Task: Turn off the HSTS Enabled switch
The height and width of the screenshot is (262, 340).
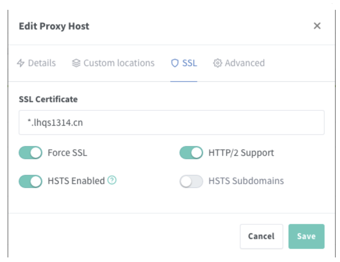Action: [x=31, y=181]
